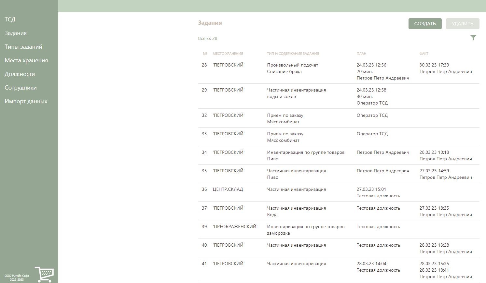Screen dimensions: 486x283
Task: Click Произвольный подсчет task type
Action: tap(293, 65)
